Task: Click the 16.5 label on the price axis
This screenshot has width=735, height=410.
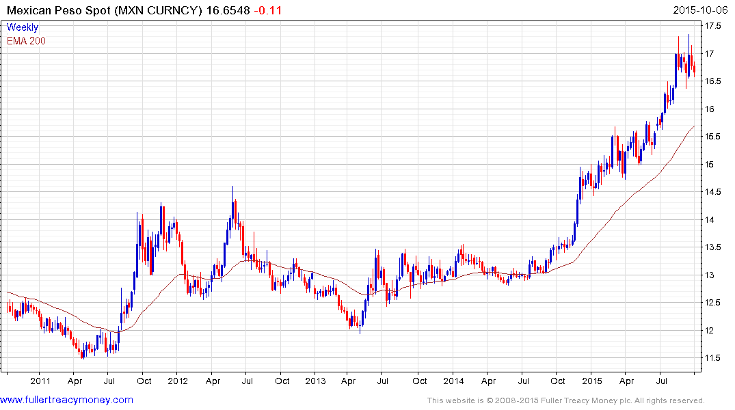Action: [713, 81]
